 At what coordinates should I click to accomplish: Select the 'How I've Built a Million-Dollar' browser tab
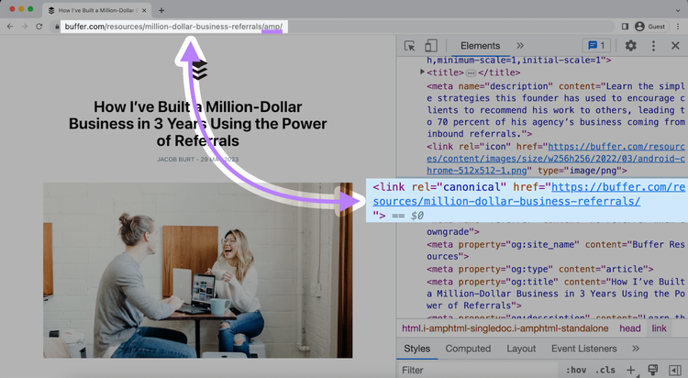click(x=97, y=10)
